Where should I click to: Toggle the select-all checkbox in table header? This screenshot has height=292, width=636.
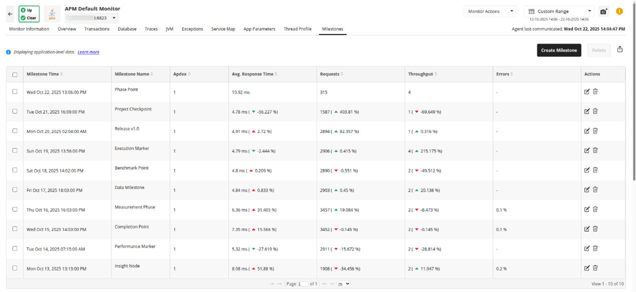(x=15, y=73)
